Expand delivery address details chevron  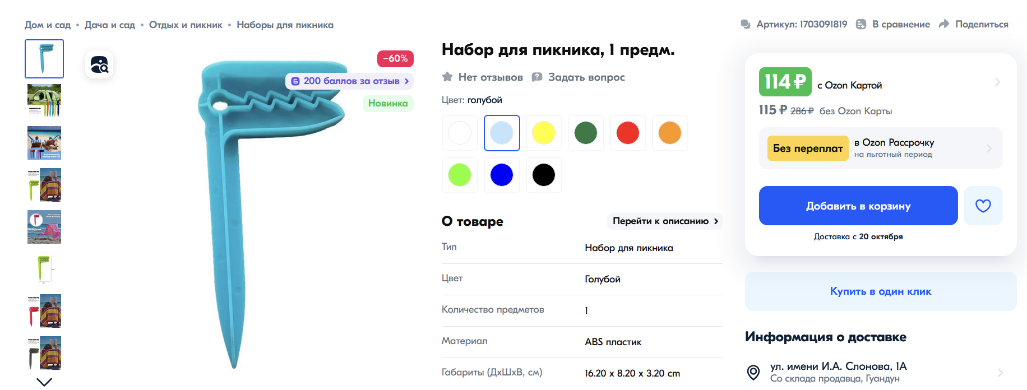[x=1000, y=372]
